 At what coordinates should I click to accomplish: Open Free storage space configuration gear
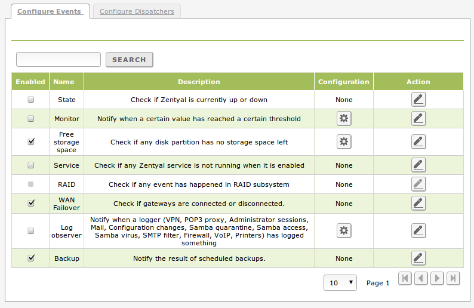pos(344,141)
